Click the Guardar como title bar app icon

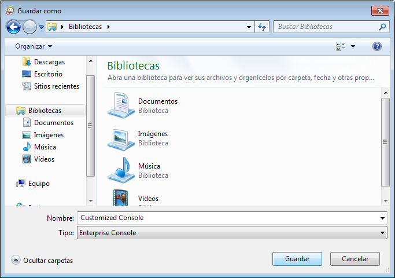(x=10, y=10)
